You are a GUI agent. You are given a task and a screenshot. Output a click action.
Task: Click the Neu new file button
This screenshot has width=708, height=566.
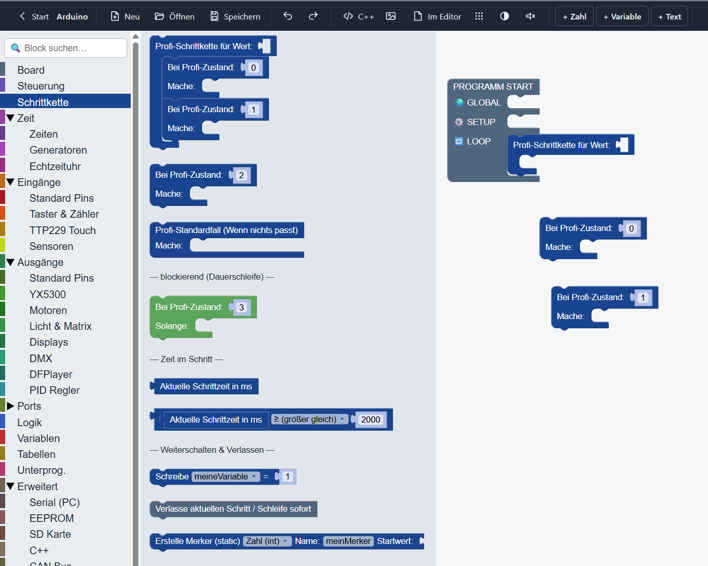click(125, 16)
